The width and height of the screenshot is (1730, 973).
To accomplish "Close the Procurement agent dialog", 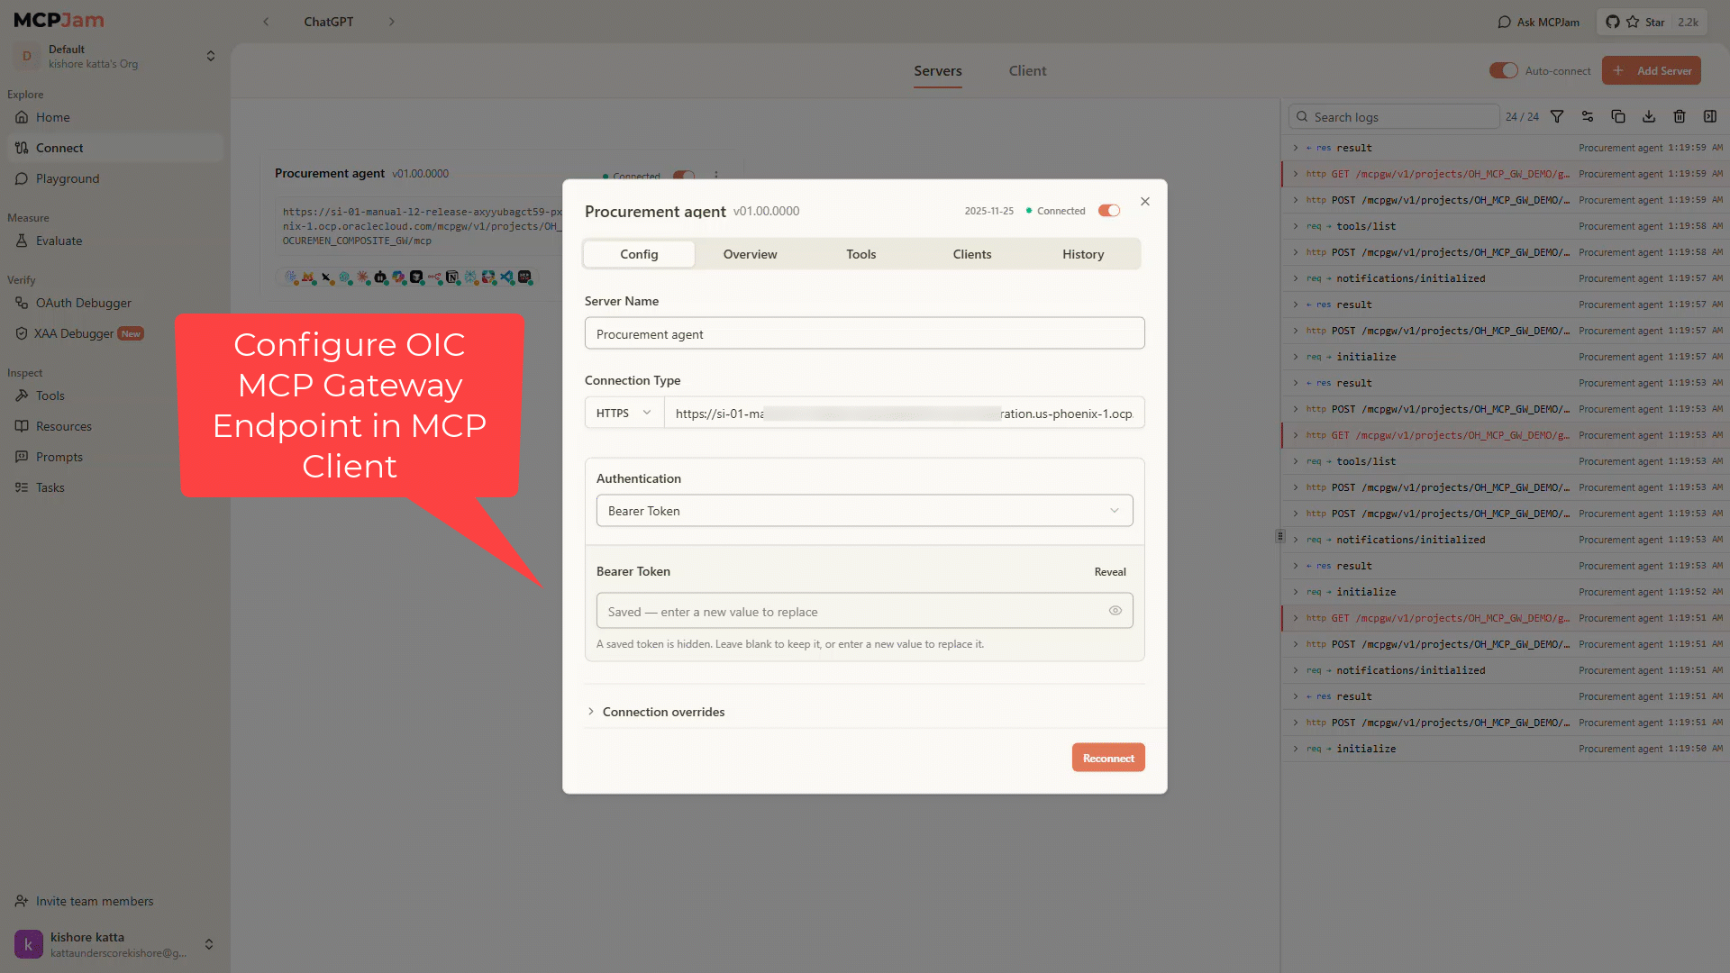I will click(1145, 202).
